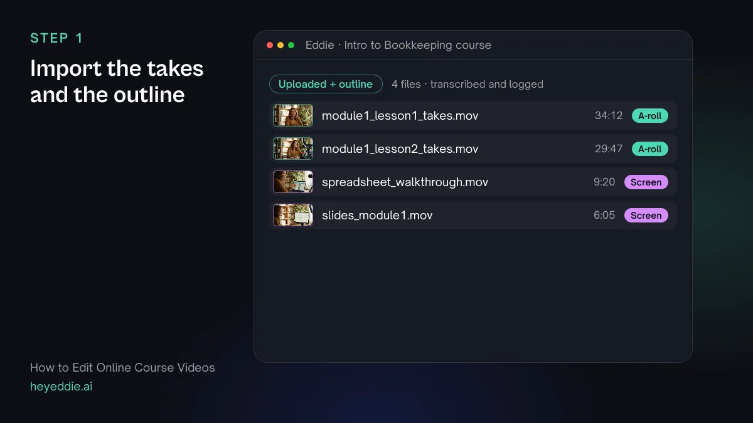Open the slides_module1.mov thumbnail
753x423 pixels.
point(293,215)
